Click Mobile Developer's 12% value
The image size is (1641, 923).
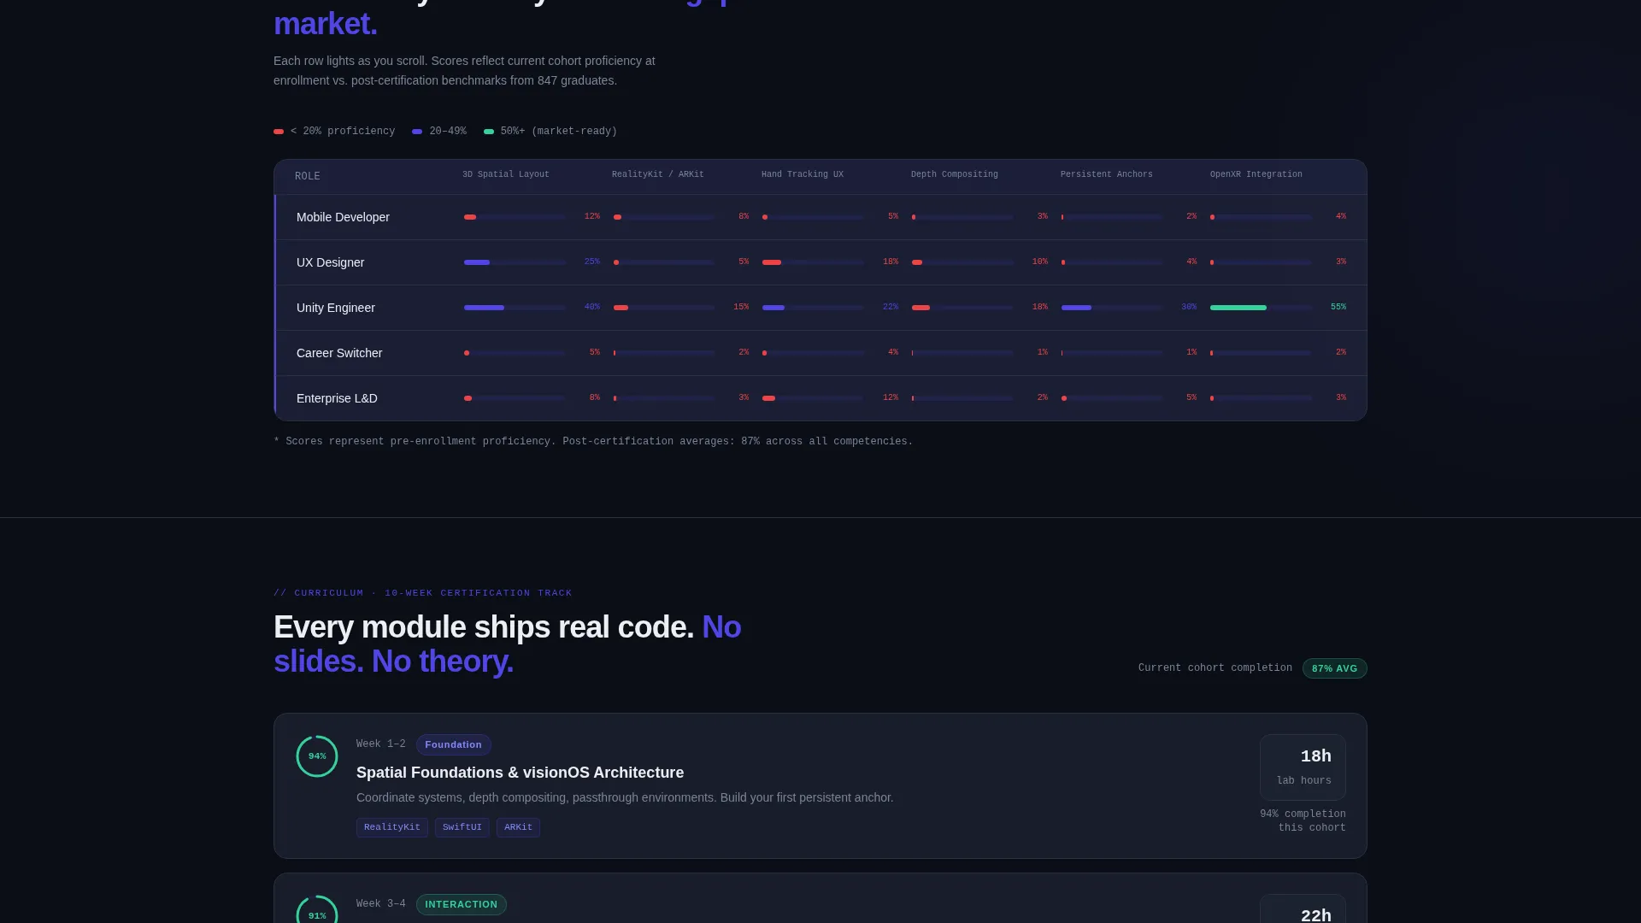pos(592,217)
